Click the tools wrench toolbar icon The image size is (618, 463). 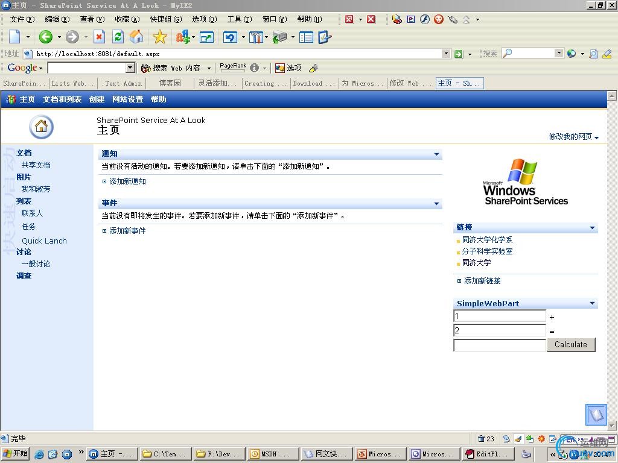click(x=256, y=37)
